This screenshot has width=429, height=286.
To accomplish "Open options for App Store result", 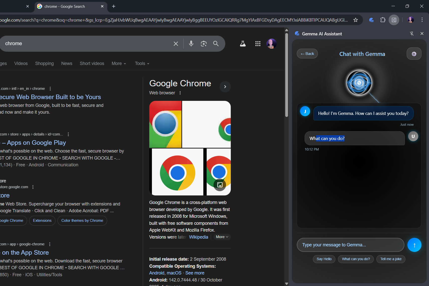I will pos(50,244).
